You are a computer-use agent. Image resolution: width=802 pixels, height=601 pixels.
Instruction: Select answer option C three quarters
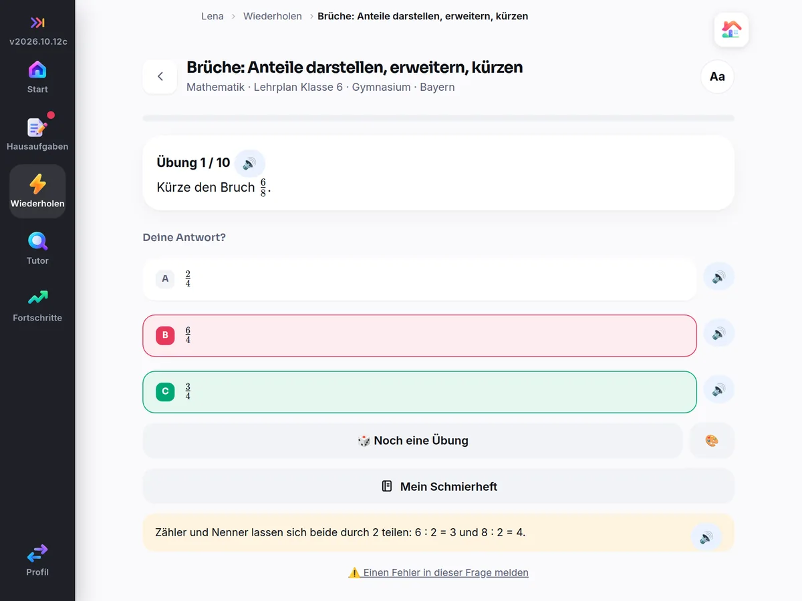pyautogui.click(x=420, y=392)
